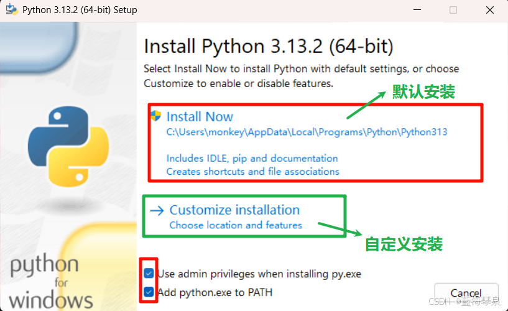Image resolution: width=508 pixels, height=311 pixels.
Task: Choose Customize installation option
Action: point(234,210)
